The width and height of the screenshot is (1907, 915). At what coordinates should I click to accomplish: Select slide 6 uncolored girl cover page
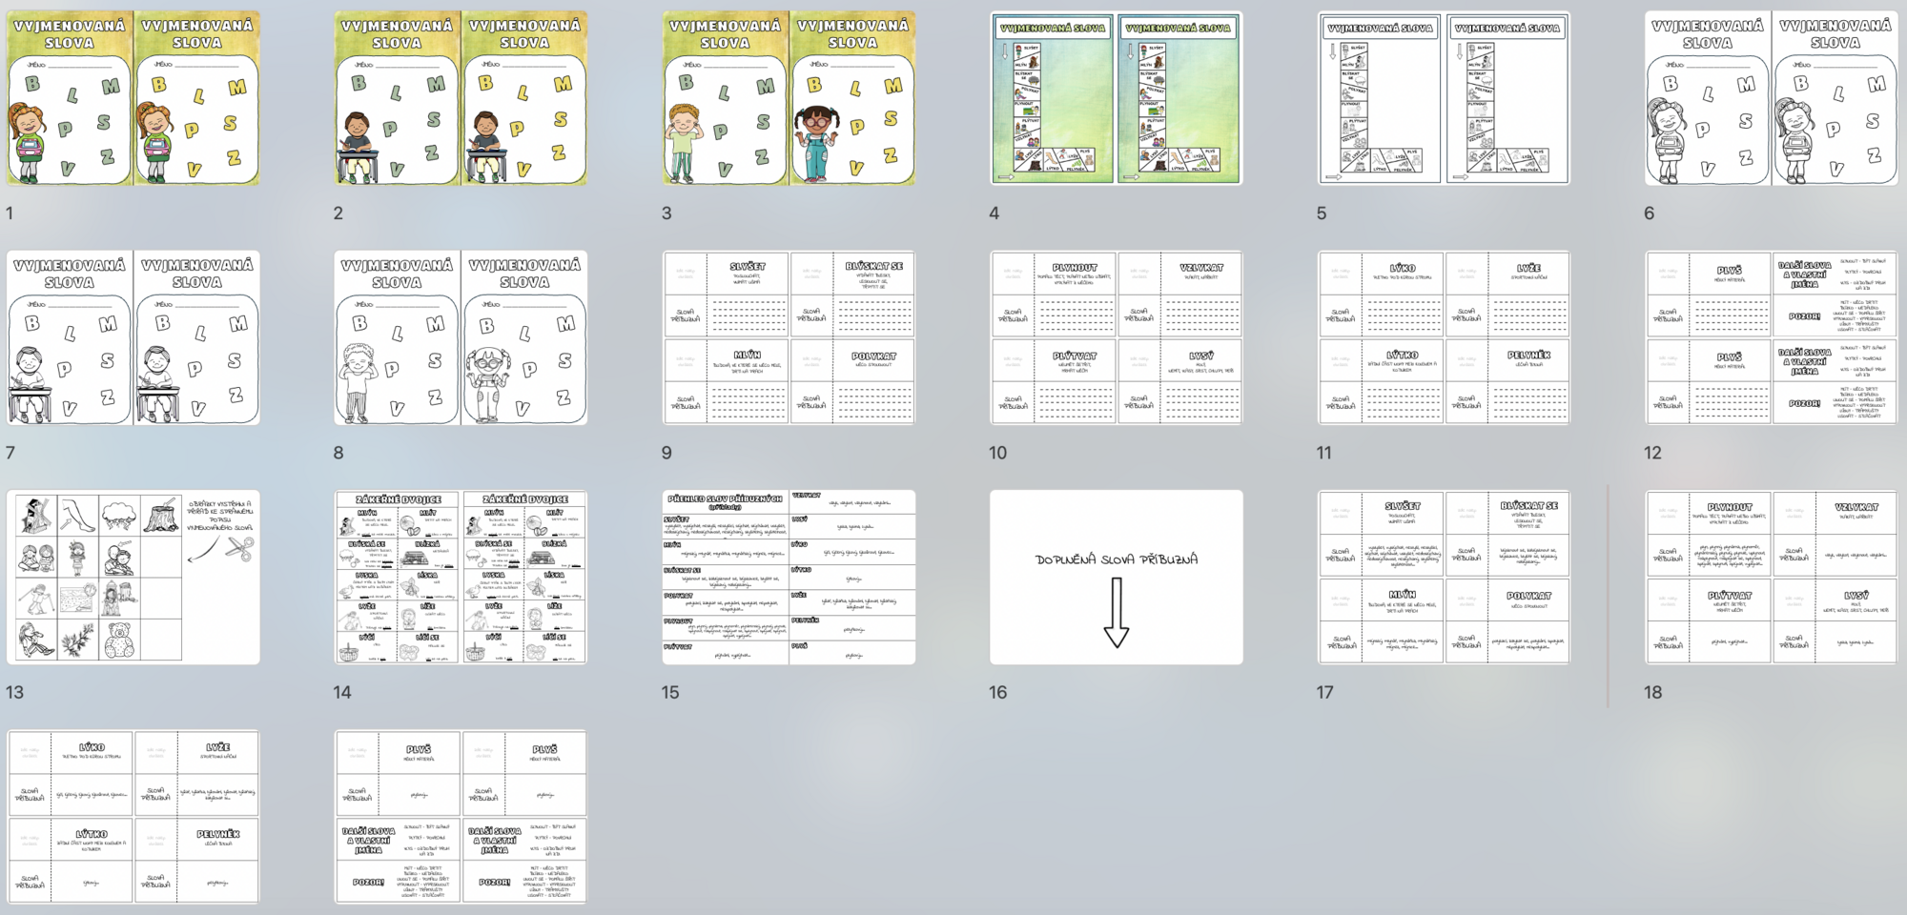(x=1771, y=98)
